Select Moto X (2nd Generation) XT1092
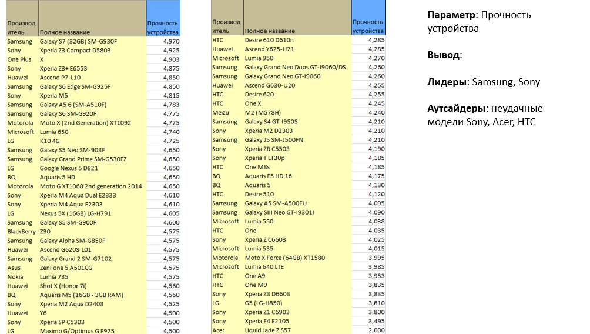Screen dimensions: 590x334 pos(85,123)
